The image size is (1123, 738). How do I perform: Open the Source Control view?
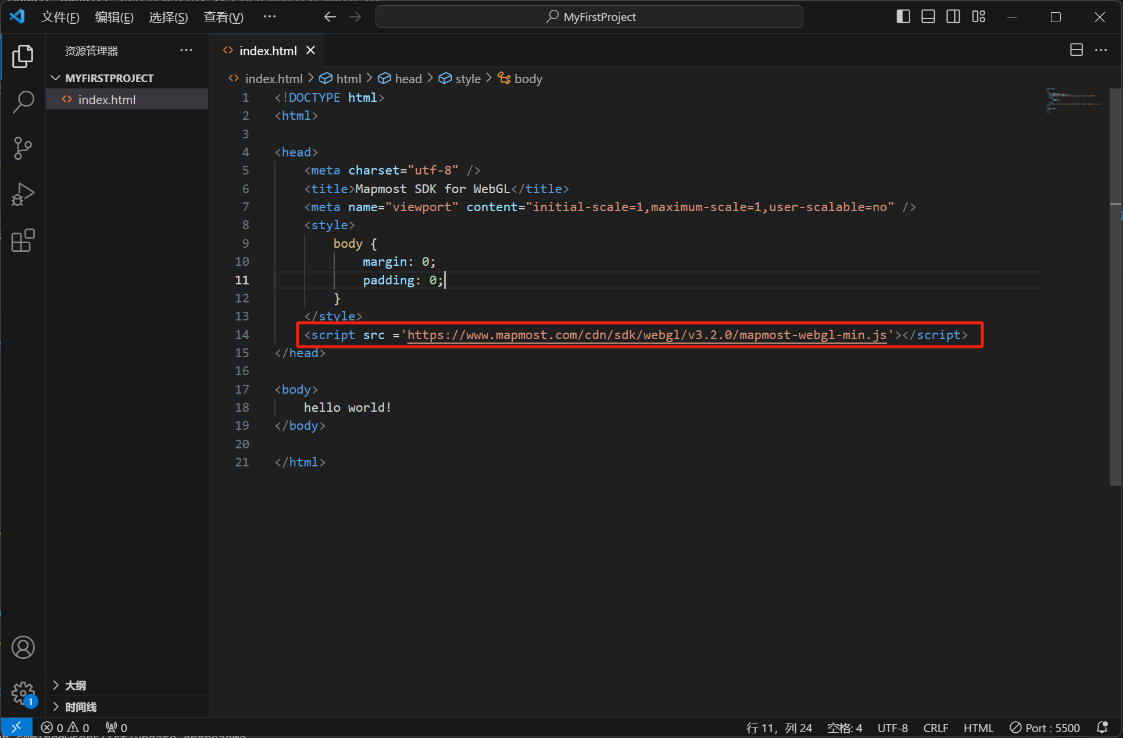[23, 148]
